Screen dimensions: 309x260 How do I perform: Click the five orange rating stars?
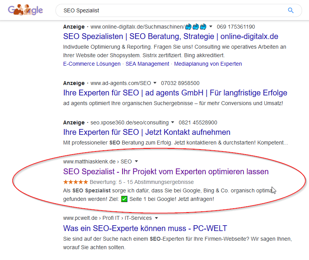coord(76,182)
